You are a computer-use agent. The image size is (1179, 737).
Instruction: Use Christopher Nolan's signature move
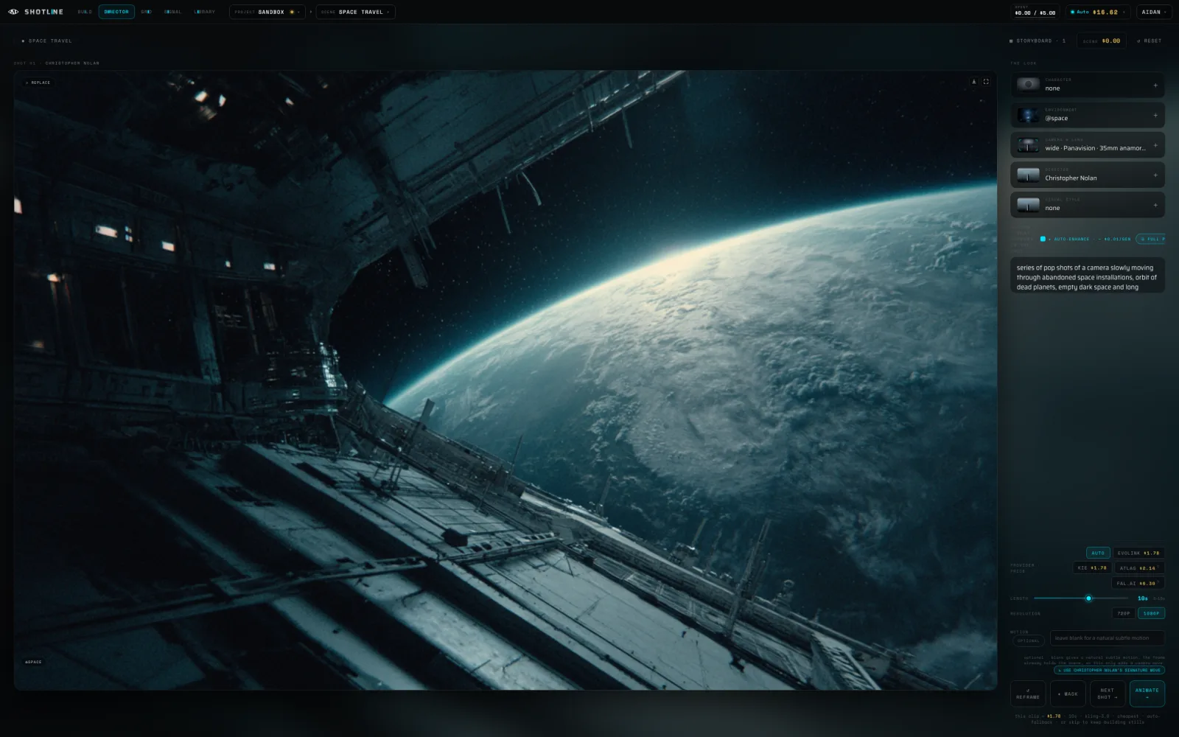click(x=1109, y=670)
